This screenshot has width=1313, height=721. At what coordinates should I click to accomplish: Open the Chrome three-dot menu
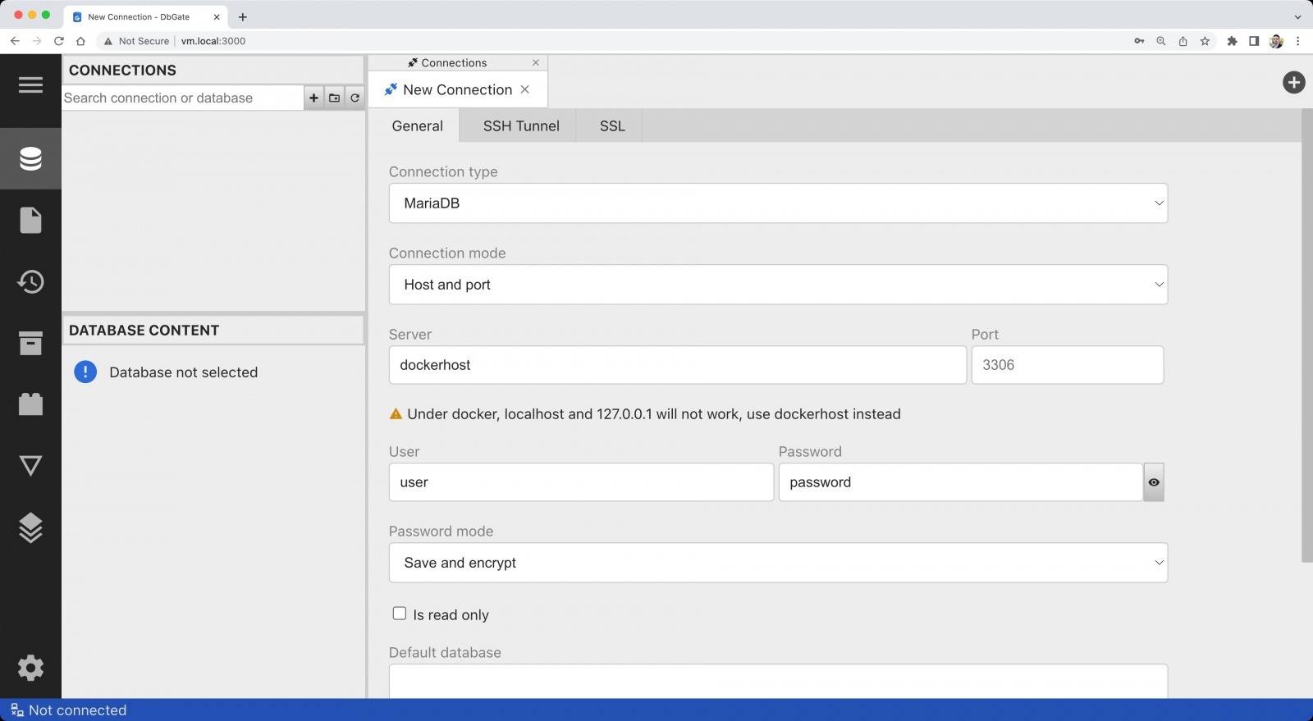click(x=1297, y=41)
